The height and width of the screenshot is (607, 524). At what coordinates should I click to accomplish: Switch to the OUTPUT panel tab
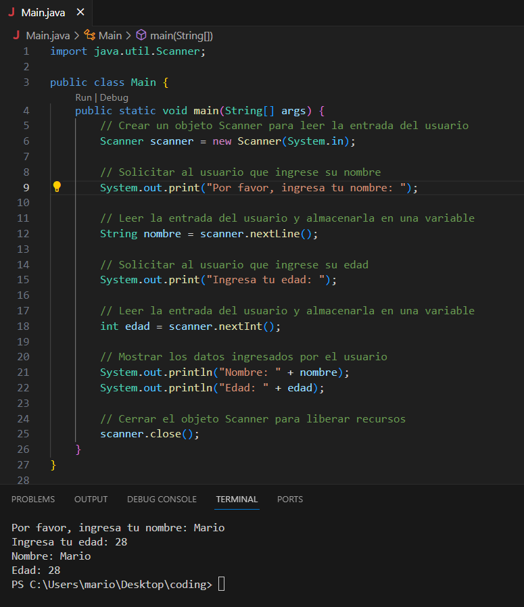pyautogui.click(x=91, y=499)
